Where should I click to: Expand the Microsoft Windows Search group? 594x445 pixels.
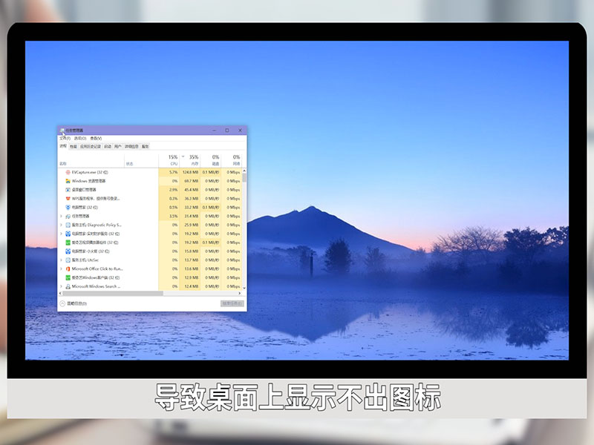[62, 286]
